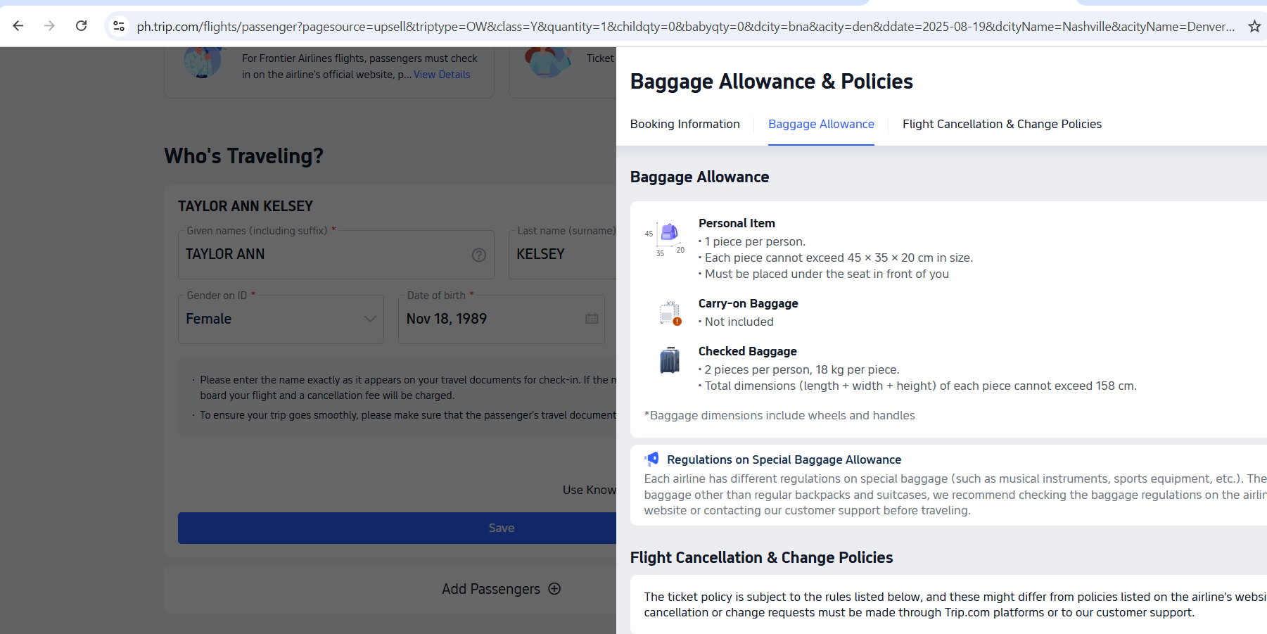Open Flight Cancellation & Change Policies tab
The width and height of the screenshot is (1267, 634).
pyautogui.click(x=1002, y=124)
